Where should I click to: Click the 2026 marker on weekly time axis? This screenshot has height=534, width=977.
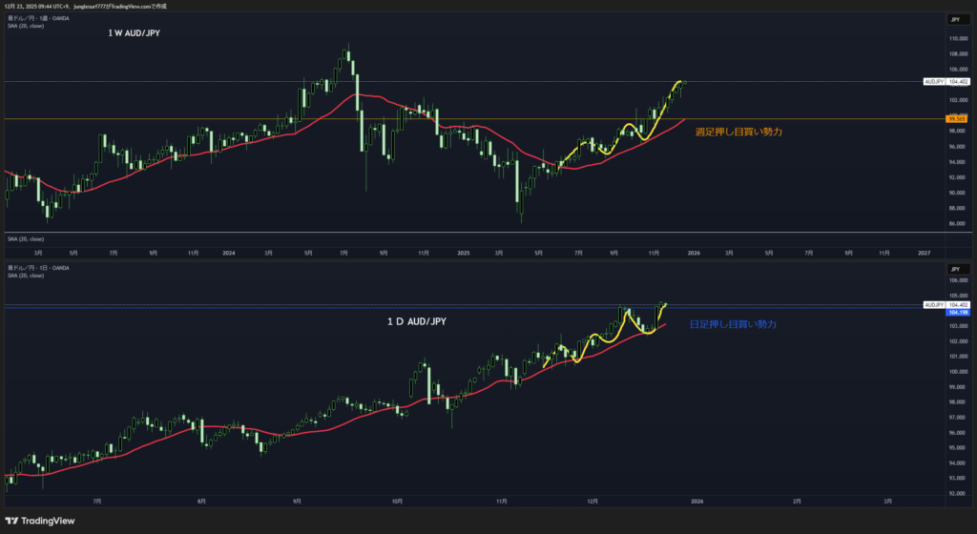[x=695, y=254]
